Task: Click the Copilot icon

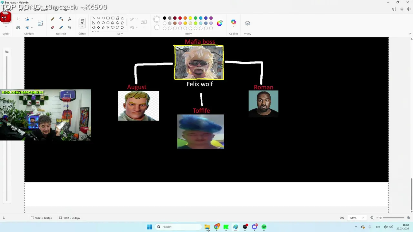Action: coord(233,22)
